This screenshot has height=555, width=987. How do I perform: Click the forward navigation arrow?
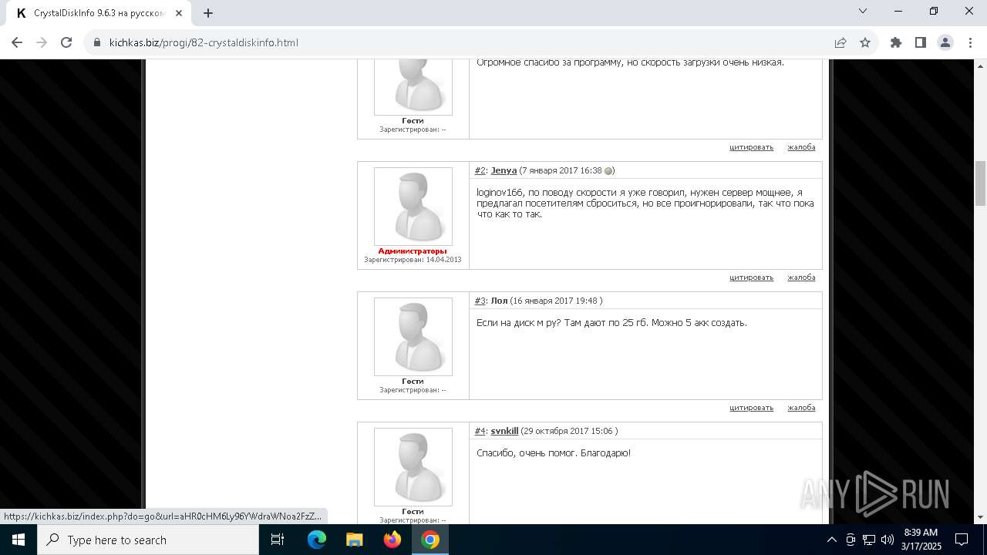click(x=42, y=42)
